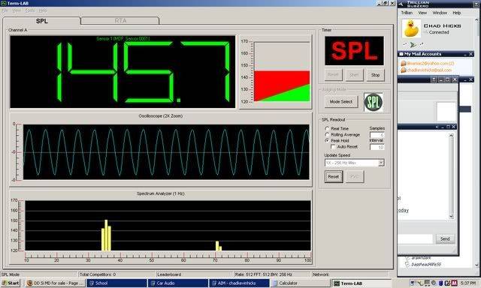Image resolution: width=481 pixels, height=288 pixels.
Task: Toggle the Auto Reset checkbox
Action: pyautogui.click(x=333, y=146)
